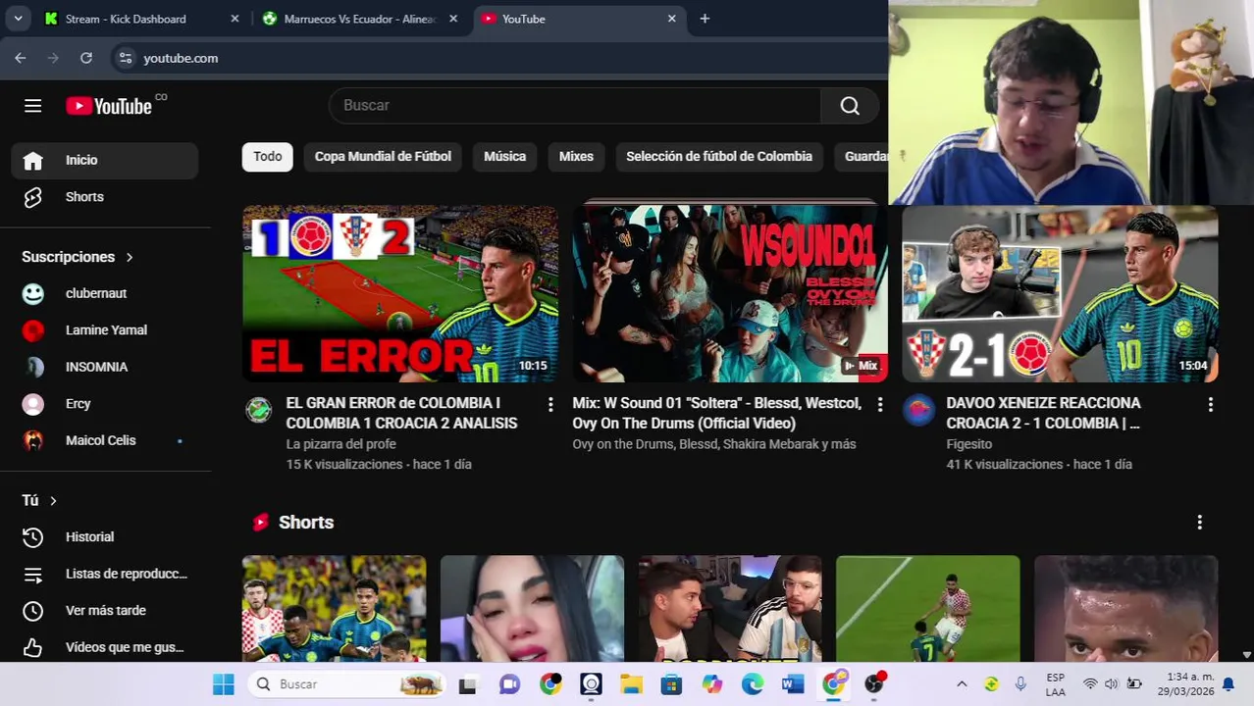
Task: Open File Explorer from the taskbar
Action: [x=631, y=684]
